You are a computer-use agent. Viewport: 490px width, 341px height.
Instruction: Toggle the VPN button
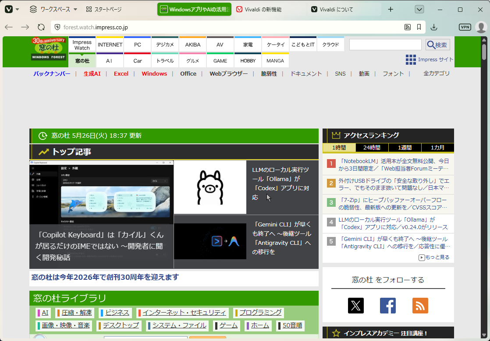[x=465, y=27]
